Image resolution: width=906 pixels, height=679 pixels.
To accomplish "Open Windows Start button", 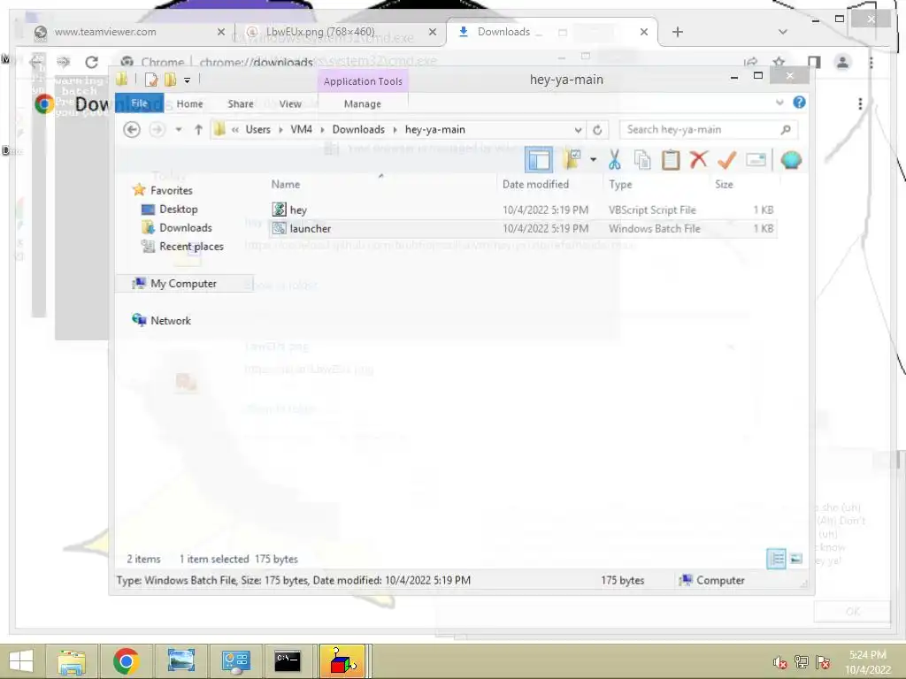I will 21,661.
